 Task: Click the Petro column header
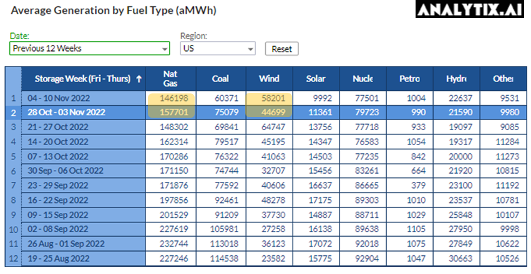[409, 78]
